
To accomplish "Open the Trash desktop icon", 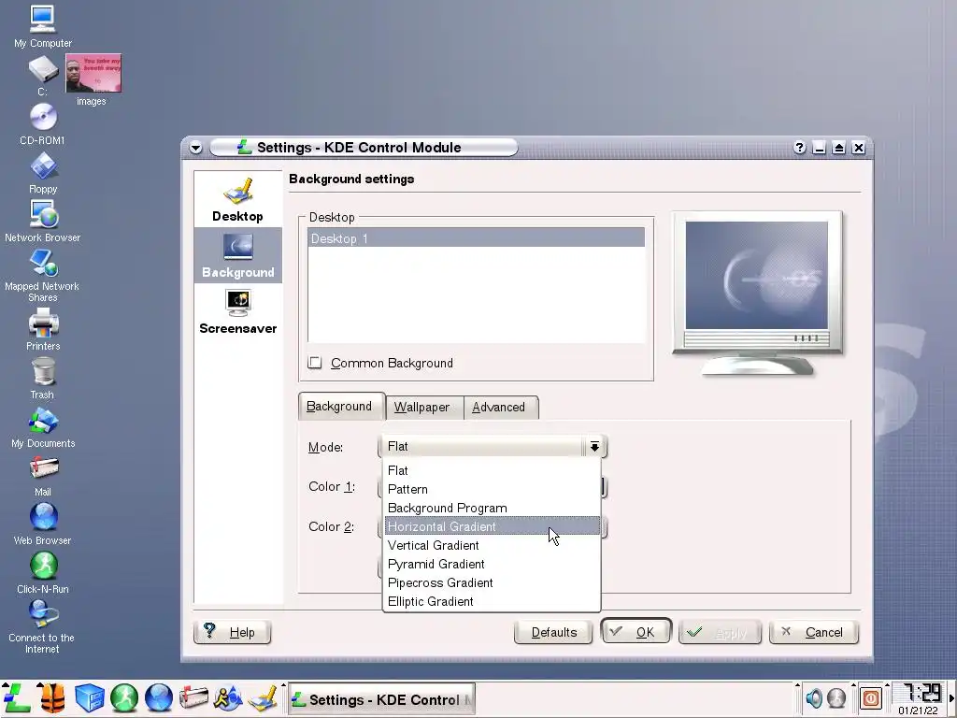I will click(43, 379).
